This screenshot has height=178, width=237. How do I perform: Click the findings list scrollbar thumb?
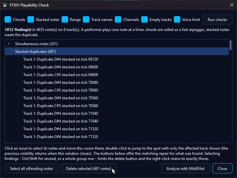coord(231,45)
